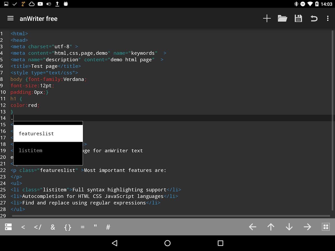The height and width of the screenshot is (251, 335).
Task: Insert curly braces from quick bar
Action: tap(68, 227)
